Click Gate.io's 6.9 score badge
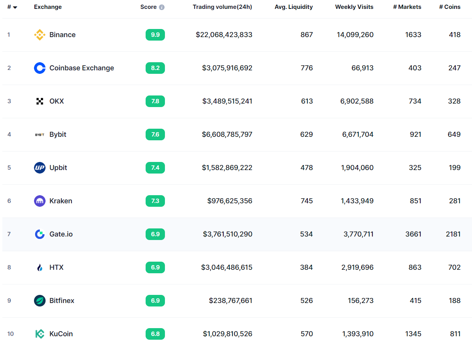 coord(155,234)
